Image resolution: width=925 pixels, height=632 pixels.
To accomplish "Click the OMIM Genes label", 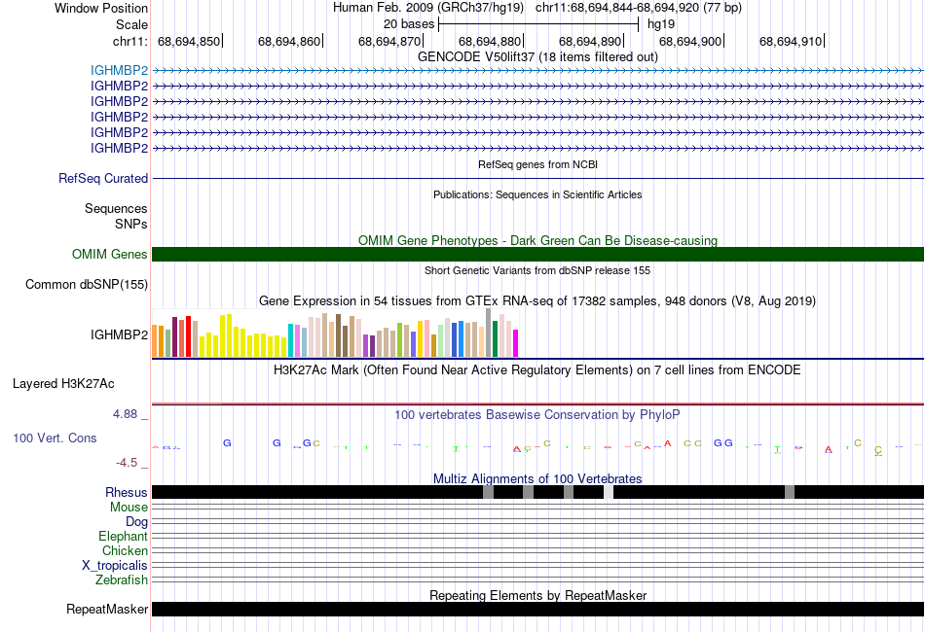I will coord(110,254).
